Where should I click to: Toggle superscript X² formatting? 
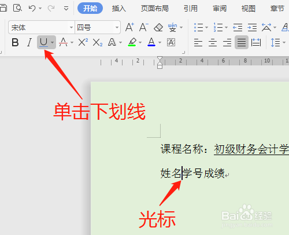coord(83,42)
